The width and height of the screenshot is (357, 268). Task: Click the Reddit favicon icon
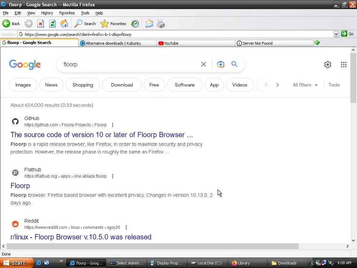(x=15, y=224)
